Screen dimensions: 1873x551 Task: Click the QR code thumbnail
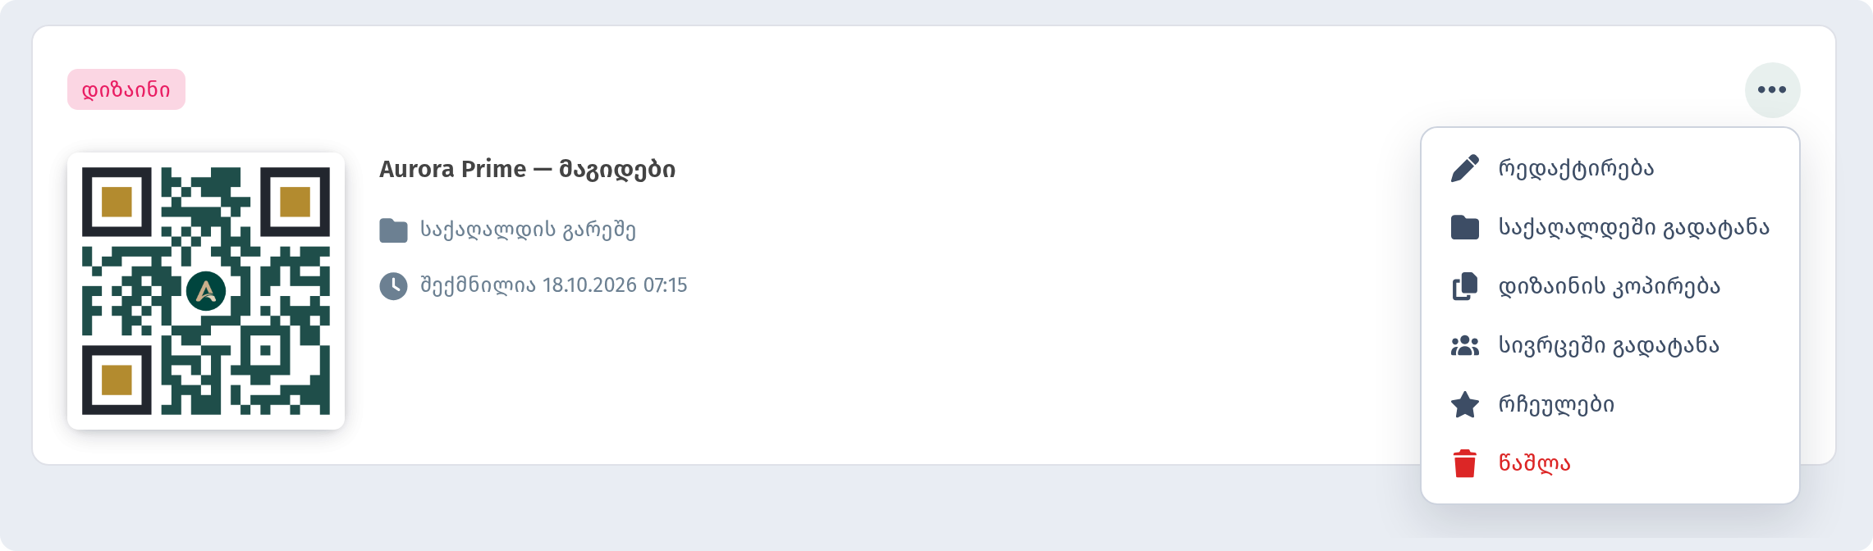click(x=206, y=291)
